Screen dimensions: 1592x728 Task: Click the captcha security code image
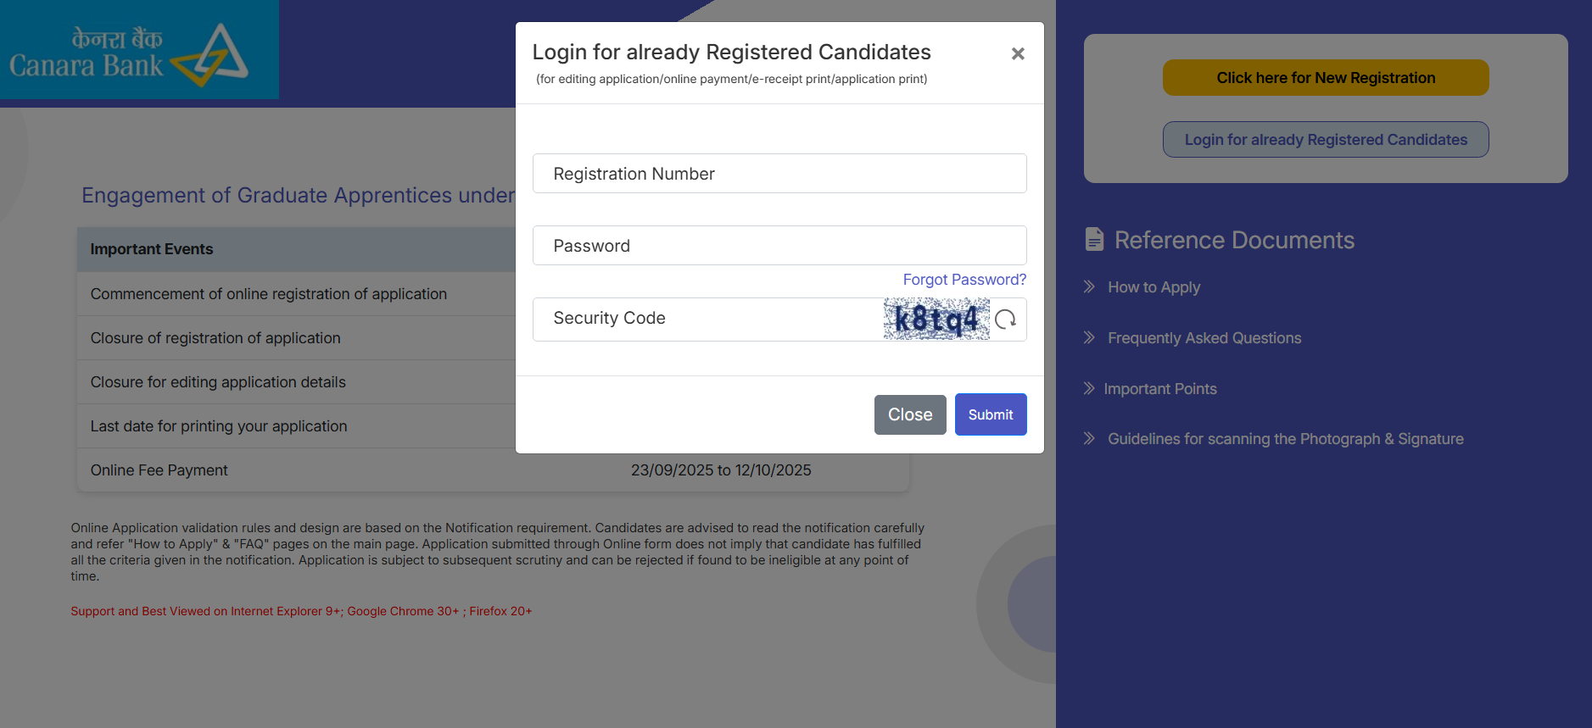(936, 320)
